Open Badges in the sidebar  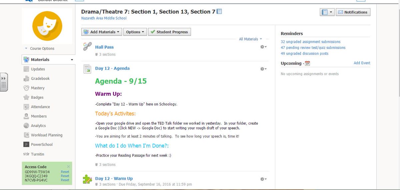(x=37, y=97)
